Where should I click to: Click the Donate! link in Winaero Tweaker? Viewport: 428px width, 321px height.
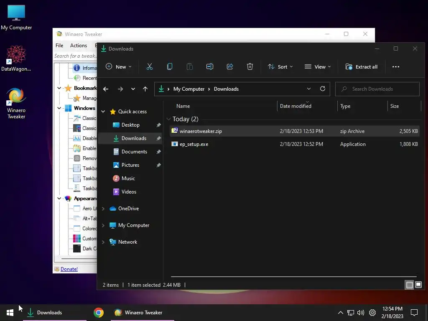(69, 269)
